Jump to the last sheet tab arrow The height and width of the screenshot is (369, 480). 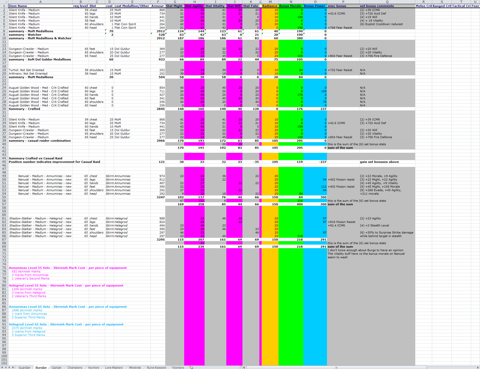(x=13, y=367)
